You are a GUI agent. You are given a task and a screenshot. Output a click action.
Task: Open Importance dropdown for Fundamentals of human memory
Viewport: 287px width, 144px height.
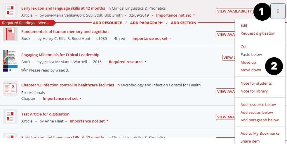(152, 38)
